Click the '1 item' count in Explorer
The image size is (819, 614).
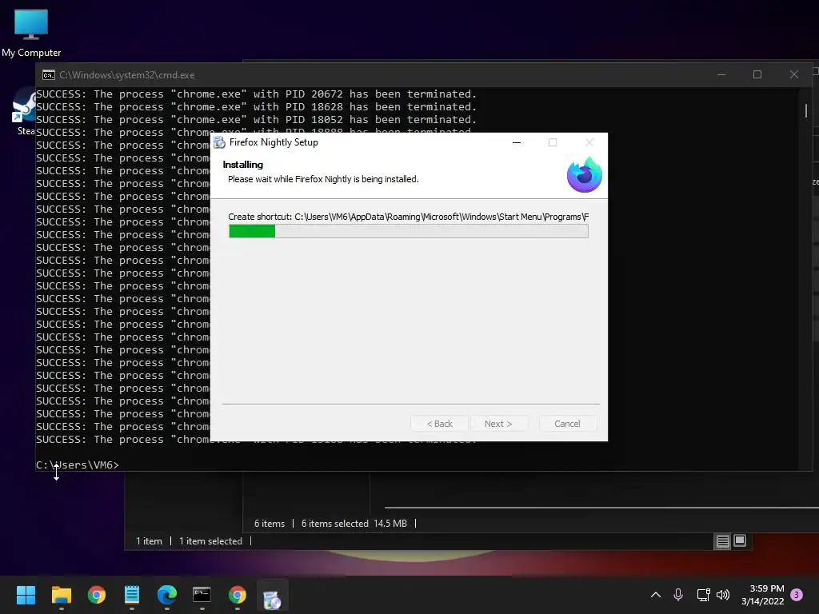pyautogui.click(x=149, y=541)
